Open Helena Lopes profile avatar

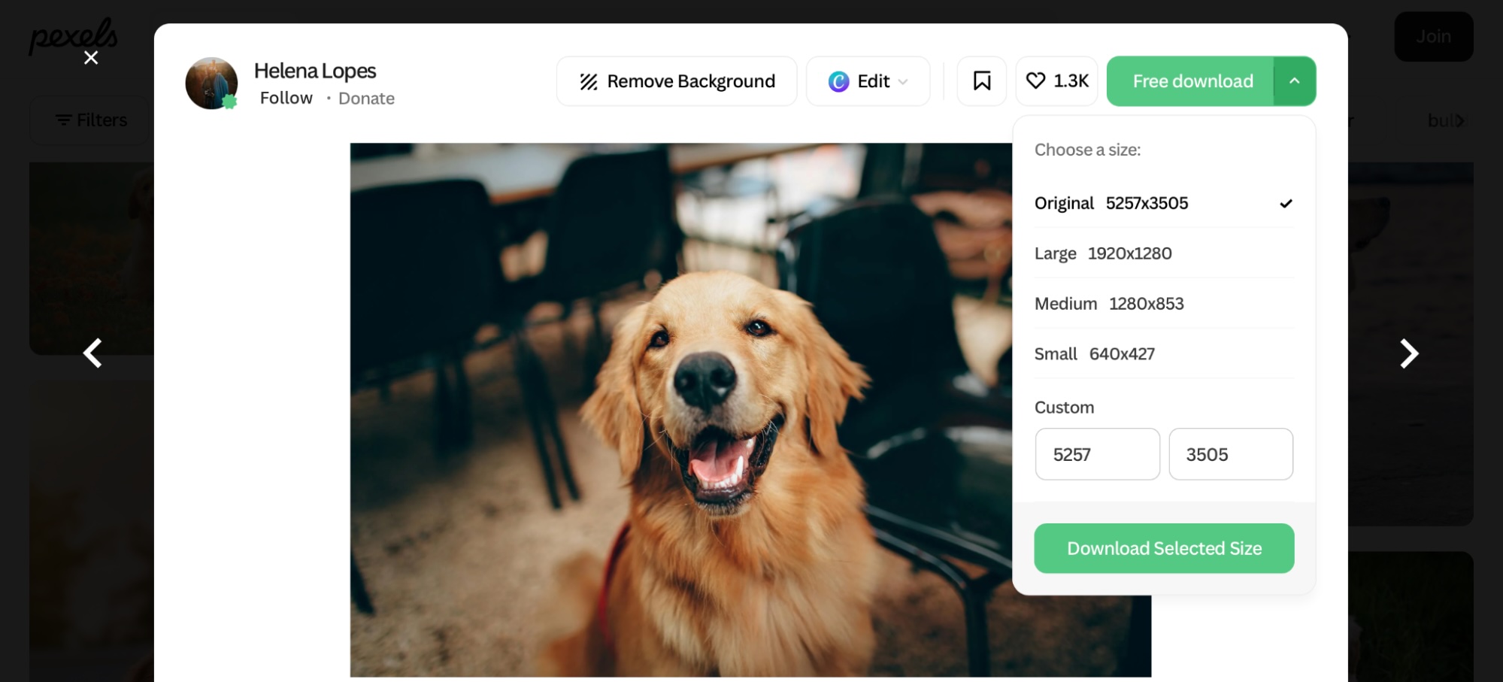point(211,83)
